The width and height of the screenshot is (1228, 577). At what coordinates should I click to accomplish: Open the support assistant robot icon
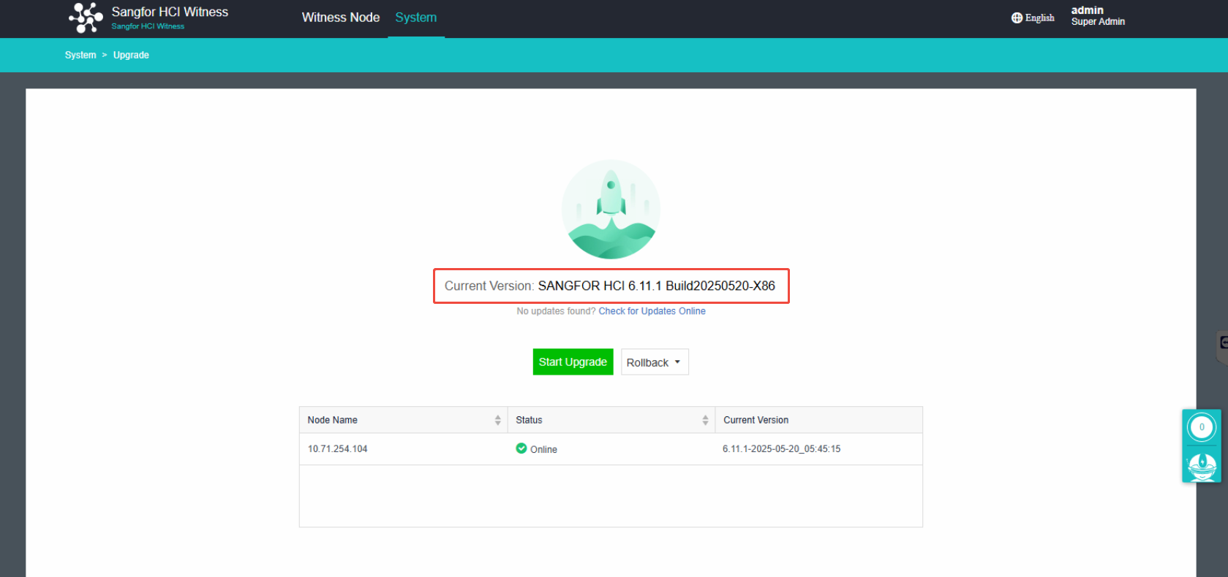[1202, 466]
